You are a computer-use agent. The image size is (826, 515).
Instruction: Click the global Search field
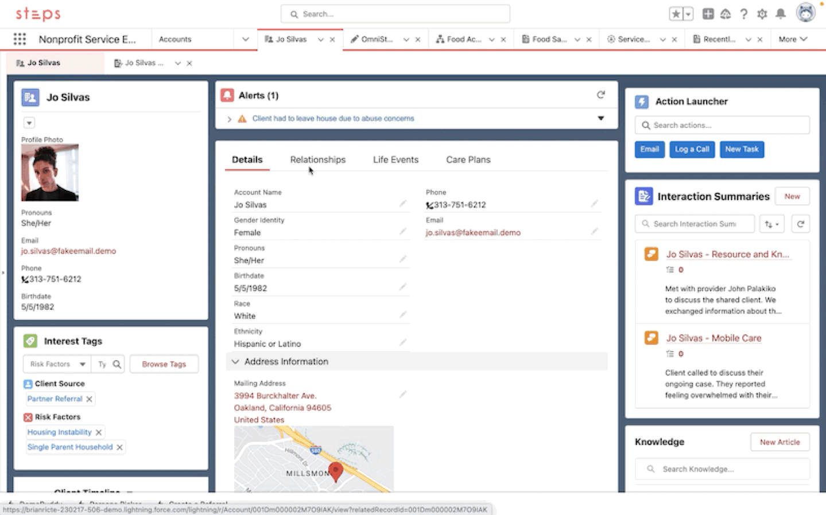click(395, 14)
